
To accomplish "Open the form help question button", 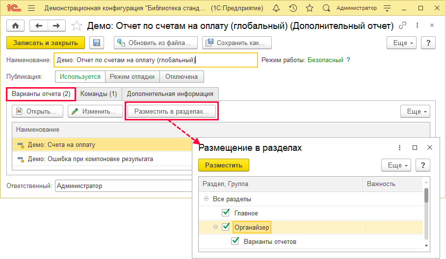I will [x=428, y=43].
